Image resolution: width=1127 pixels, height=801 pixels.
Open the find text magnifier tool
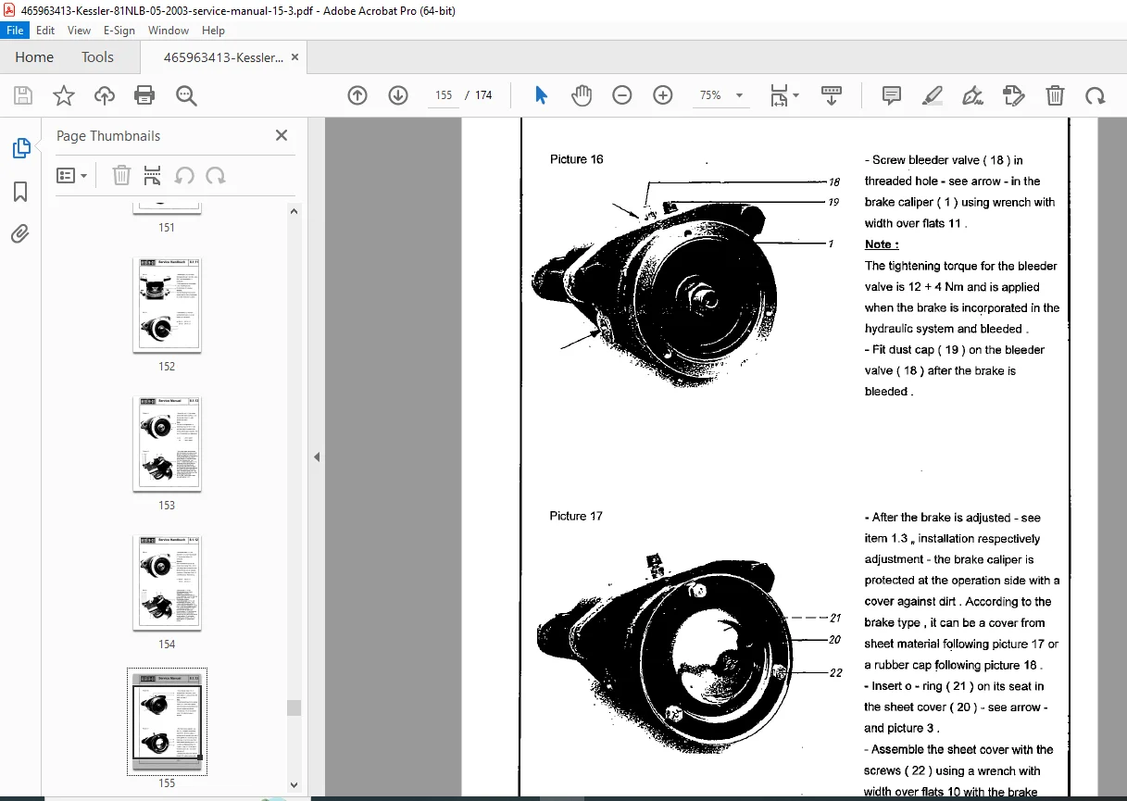coord(186,95)
